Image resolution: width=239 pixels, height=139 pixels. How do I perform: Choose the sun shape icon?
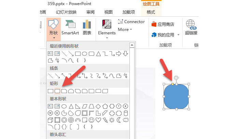click(112, 120)
